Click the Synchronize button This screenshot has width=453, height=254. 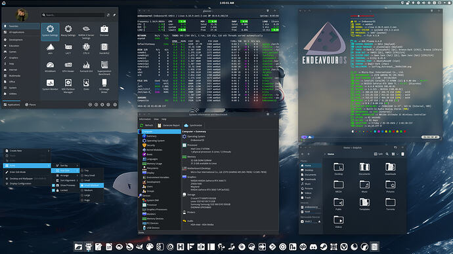[x=193, y=125]
